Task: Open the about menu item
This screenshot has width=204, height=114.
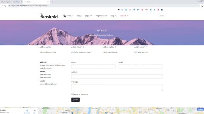Action: 79,16
